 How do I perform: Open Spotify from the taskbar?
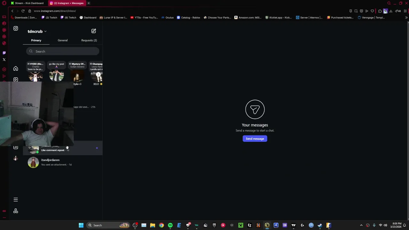170,225
